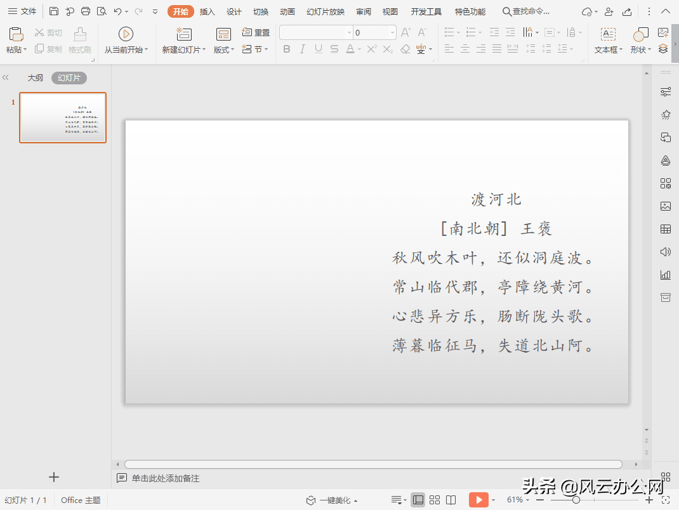This screenshot has height=510, width=679.
Task: Click the Chart icon in the right sidebar
Action: click(665, 275)
